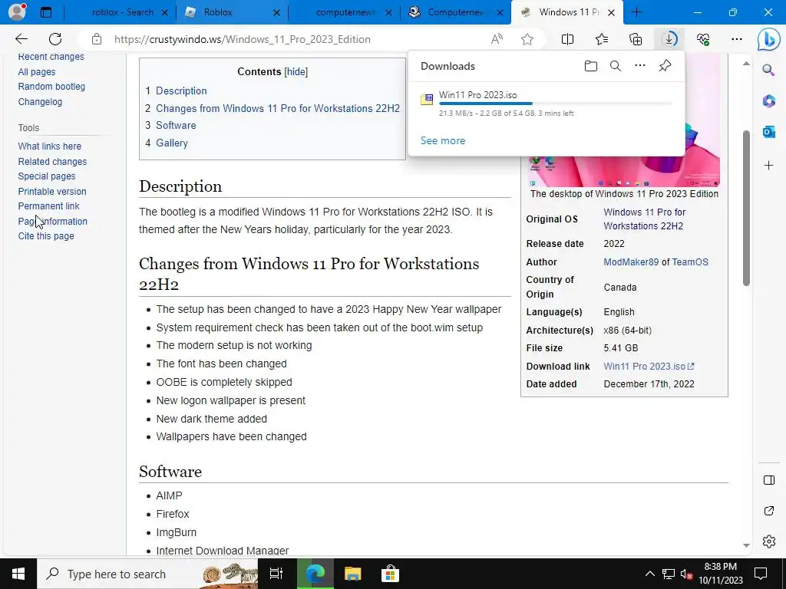
Task: Click Win11 Pro 2023.iso download link in infobox
Action: tap(648, 366)
